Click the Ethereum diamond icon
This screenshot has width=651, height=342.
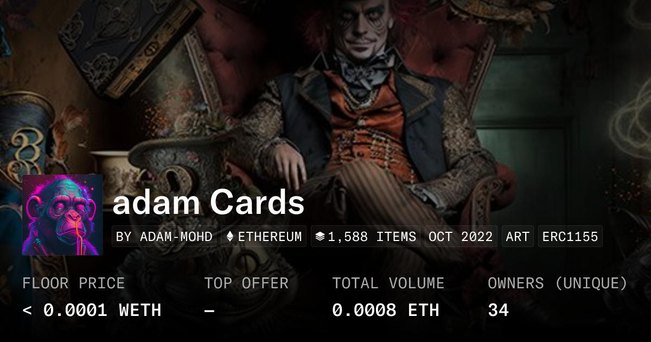pyautogui.click(x=230, y=237)
